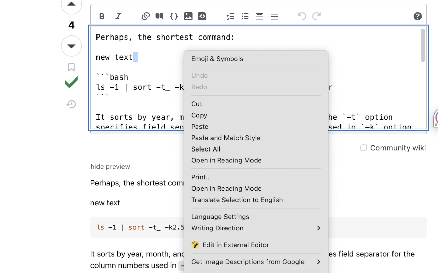Expand the Writing Direction submenu
Viewport: 438px width, 273px height.
pyautogui.click(x=256, y=228)
